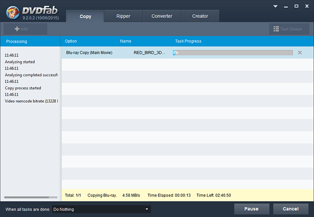Close the DVDFab window

(x=307, y=6)
